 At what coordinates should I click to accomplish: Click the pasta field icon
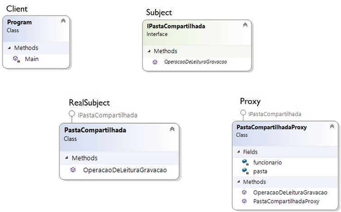(x=245, y=171)
